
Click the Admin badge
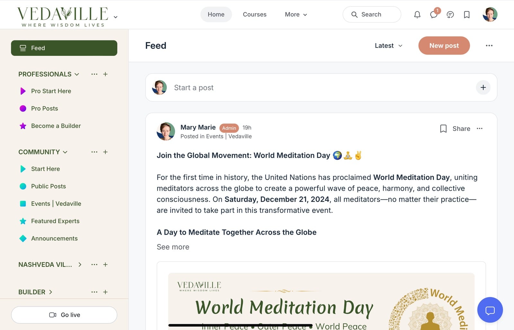[229, 128]
